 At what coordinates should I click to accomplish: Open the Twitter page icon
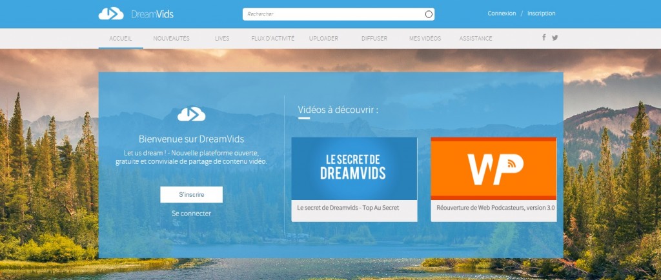pyautogui.click(x=554, y=37)
